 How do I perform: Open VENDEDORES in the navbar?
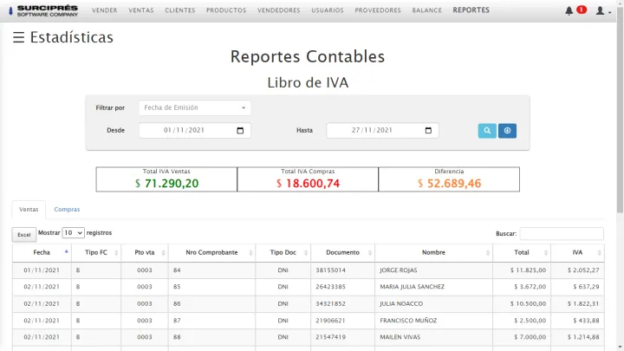point(278,10)
